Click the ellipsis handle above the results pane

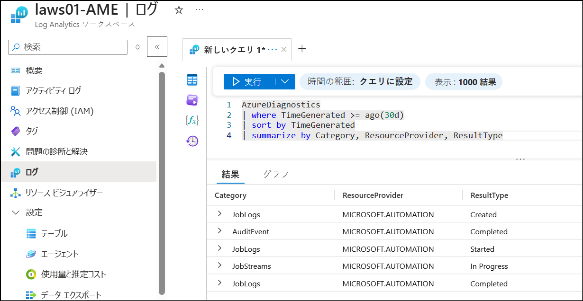(x=520, y=159)
